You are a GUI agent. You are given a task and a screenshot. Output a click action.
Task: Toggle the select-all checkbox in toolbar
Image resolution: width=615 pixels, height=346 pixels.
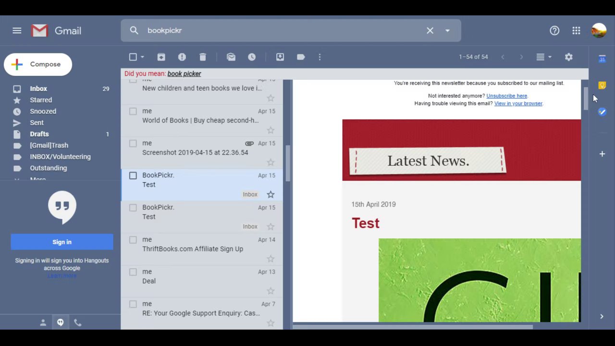tap(133, 57)
